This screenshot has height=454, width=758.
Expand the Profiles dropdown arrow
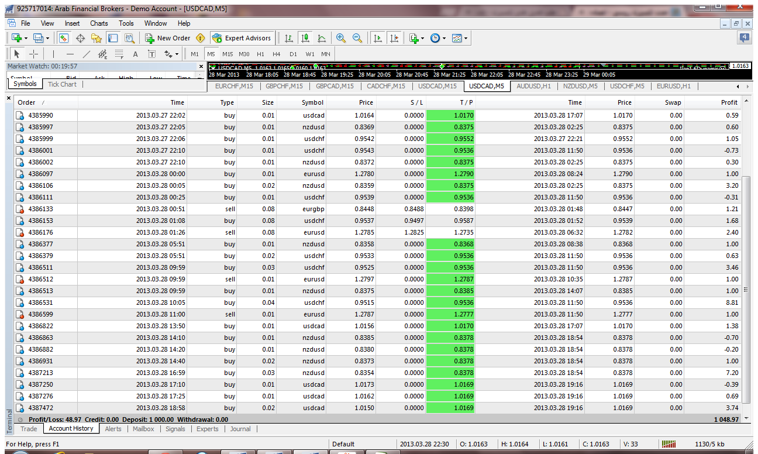pos(48,38)
